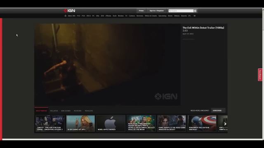Screen dimensions: 264x148
Task: Expand more nav sections with double chevron
Action: (x=194, y=16)
